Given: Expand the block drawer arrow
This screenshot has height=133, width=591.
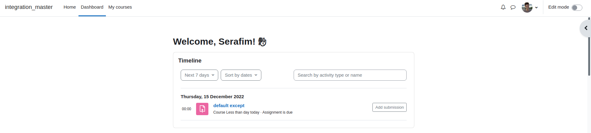Looking at the screenshot, I should coord(586,28).
